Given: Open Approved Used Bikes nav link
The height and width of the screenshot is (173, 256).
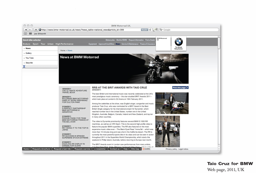Looking at the screenshot, I should 106,44.
